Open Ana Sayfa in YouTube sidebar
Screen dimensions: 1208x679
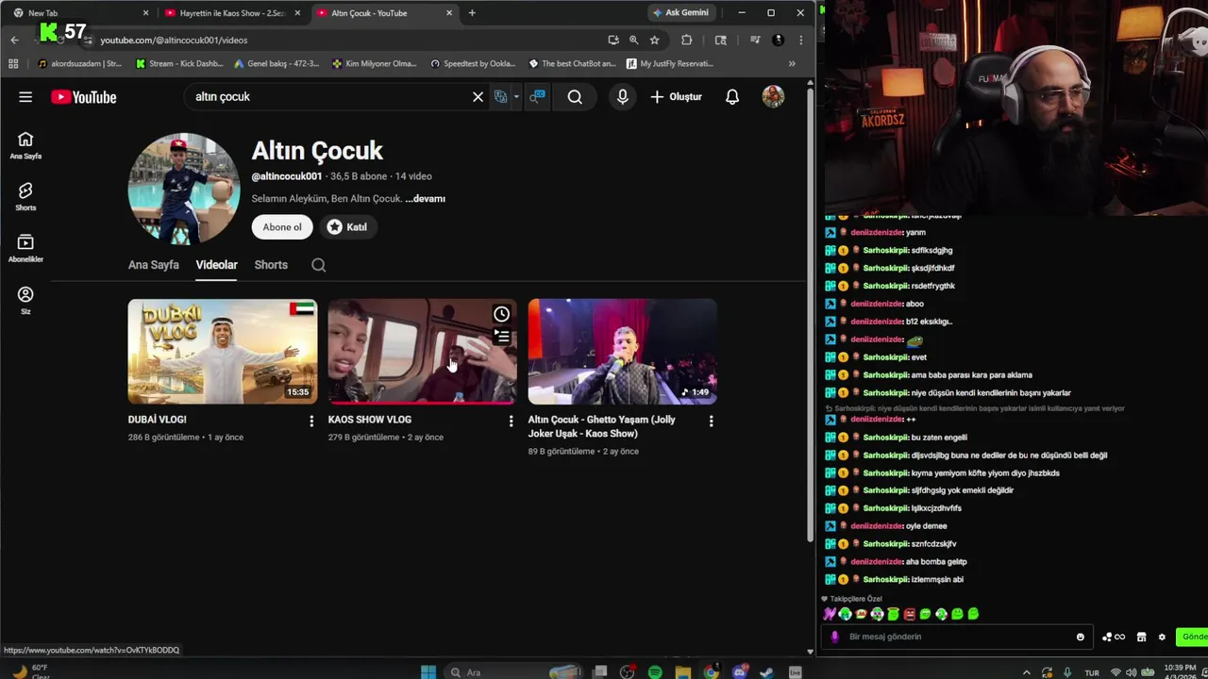tap(25, 145)
